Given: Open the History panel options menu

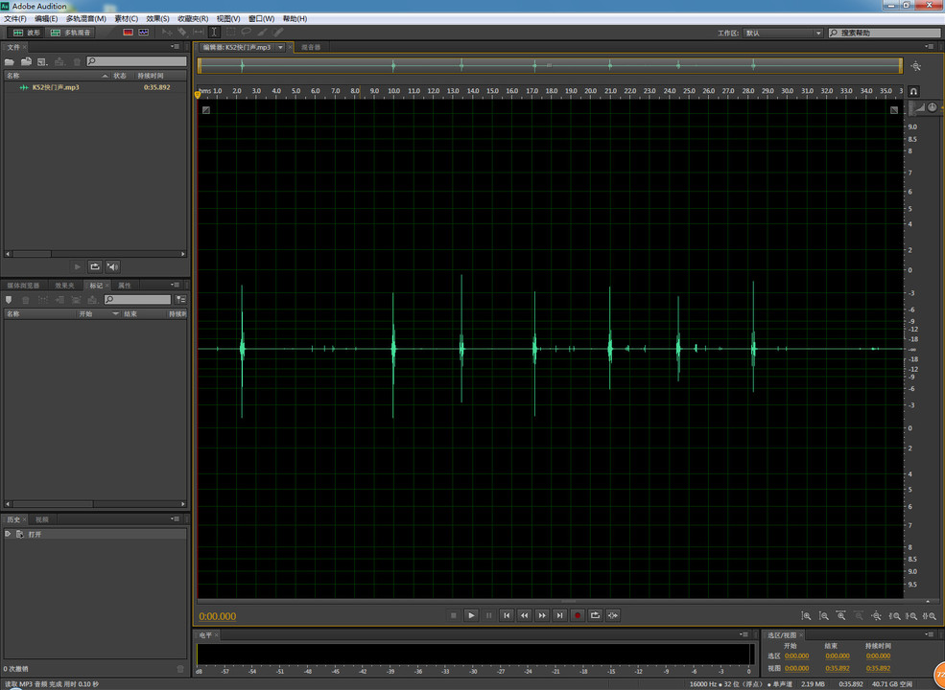Looking at the screenshot, I should pyautogui.click(x=176, y=518).
